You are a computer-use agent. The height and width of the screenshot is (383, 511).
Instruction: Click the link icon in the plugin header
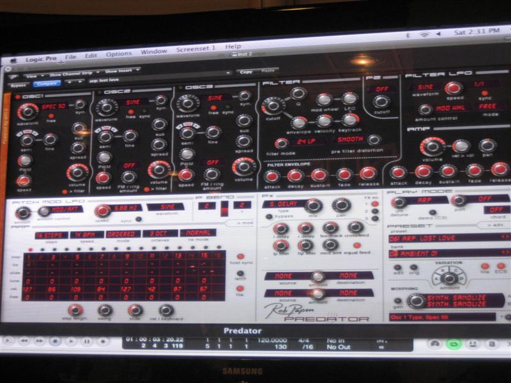[x=13, y=77]
